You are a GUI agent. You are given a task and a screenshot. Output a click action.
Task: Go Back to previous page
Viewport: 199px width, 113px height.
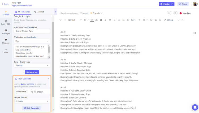5,4
